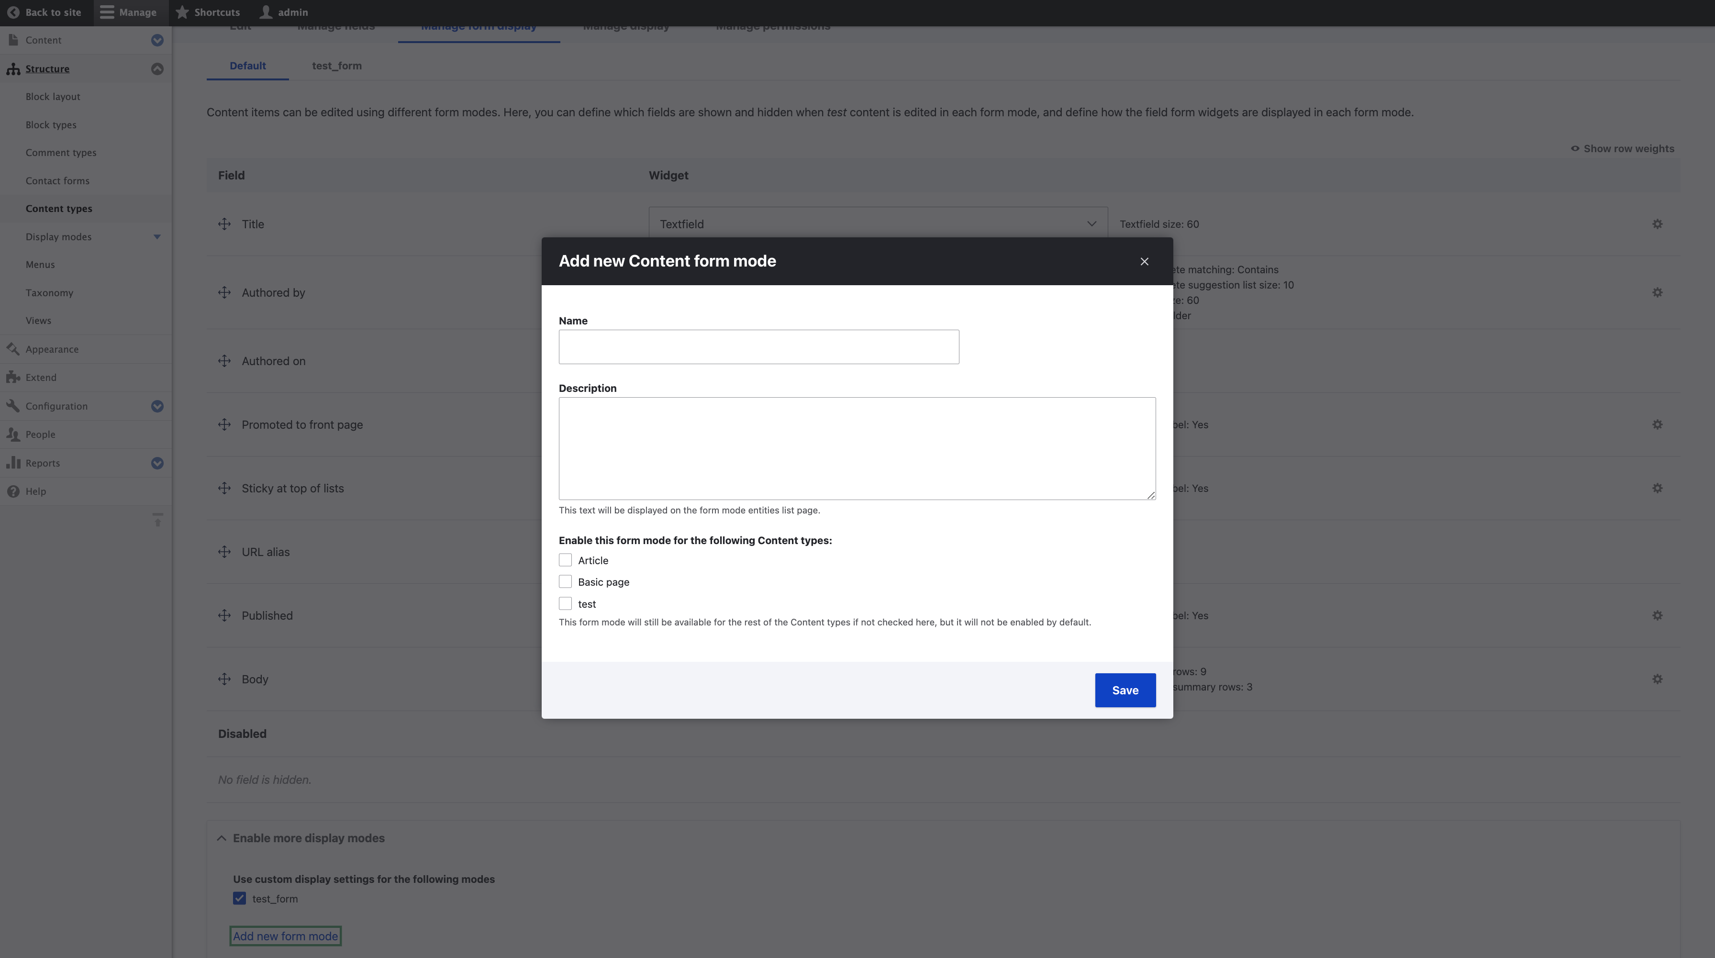Open the Help section icon
This screenshot has width=1715, height=958.
(13, 491)
